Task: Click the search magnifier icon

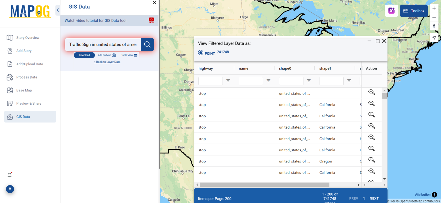Action: pyautogui.click(x=147, y=45)
